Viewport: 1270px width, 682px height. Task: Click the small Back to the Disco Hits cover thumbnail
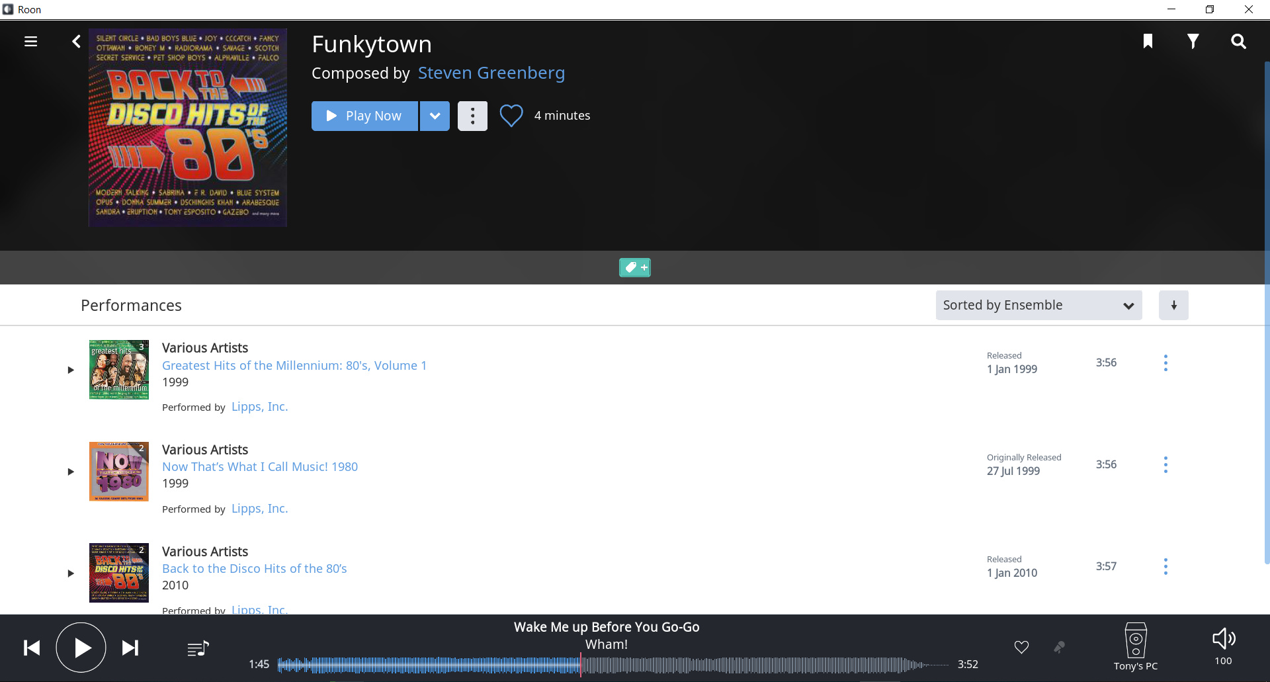coord(119,573)
